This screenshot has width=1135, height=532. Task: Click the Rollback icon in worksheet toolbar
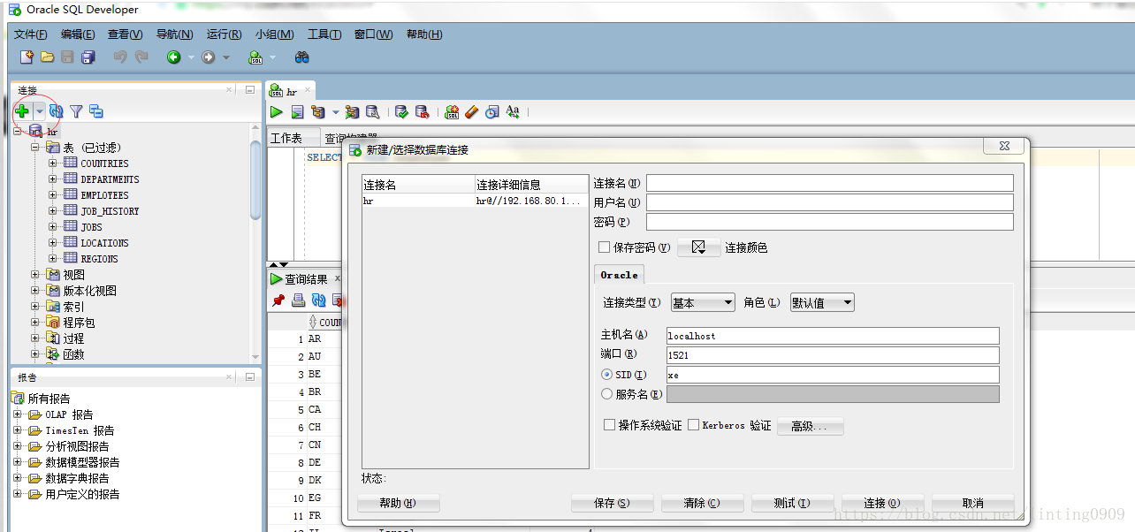pyautogui.click(x=423, y=112)
